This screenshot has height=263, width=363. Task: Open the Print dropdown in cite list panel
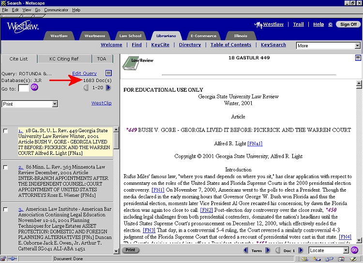[x=30, y=104]
